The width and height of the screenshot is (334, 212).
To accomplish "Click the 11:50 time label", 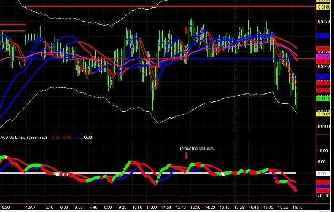I will [166, 207].
